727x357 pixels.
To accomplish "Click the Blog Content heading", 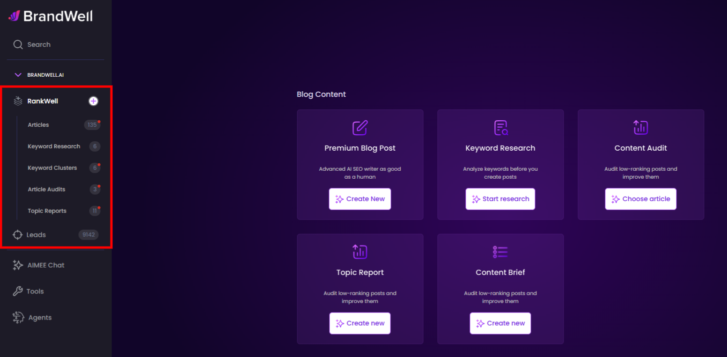I will (321, 95).
